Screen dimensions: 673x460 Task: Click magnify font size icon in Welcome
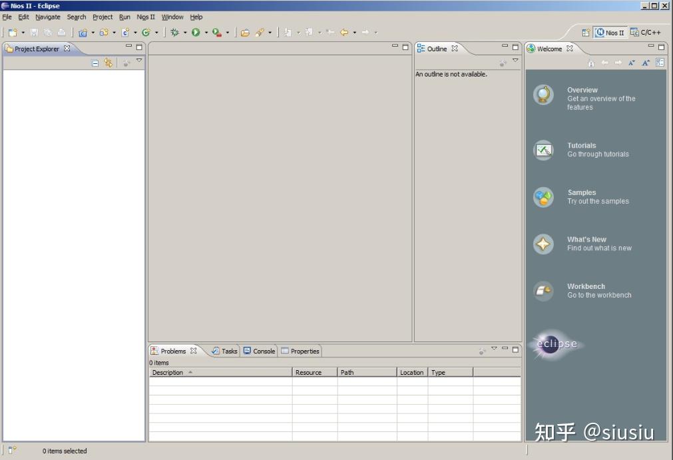[646, 63]
